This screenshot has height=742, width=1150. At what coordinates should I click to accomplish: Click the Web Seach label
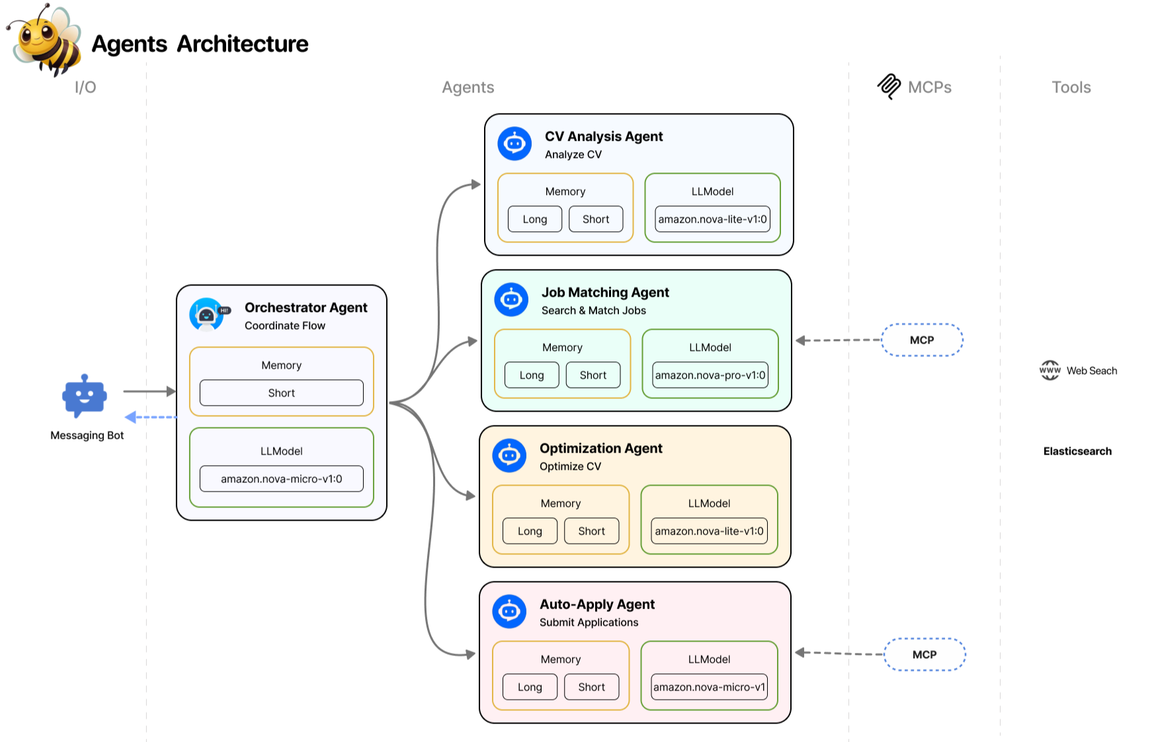[1092, 371]
